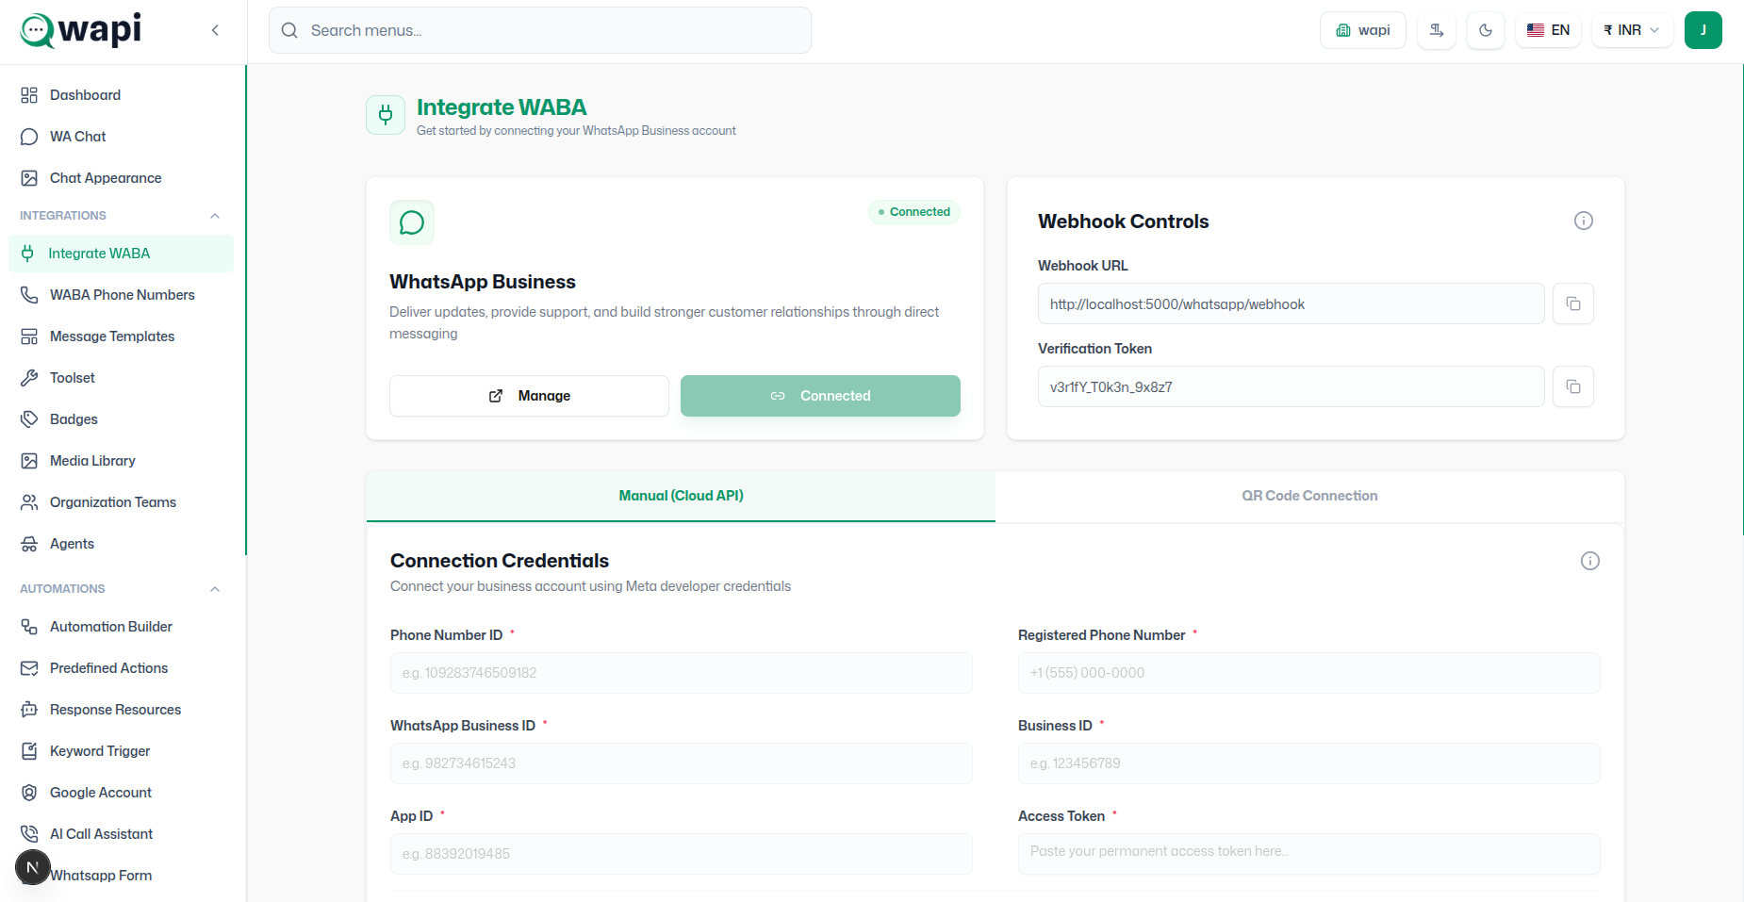Copy the Webhook URL
The width and height of the screenshot is (1744, 902).
(1573, 303)
